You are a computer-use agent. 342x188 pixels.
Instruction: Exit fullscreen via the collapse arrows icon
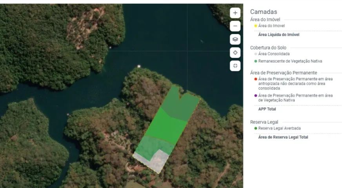pos(235,66)
